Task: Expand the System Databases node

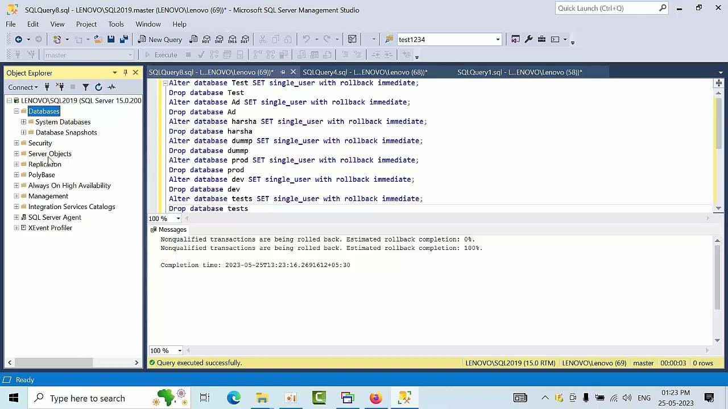Action: 24,122
